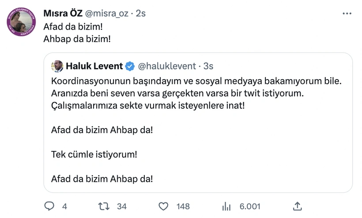Click Haluk Levent's small profile picture

(x=57, y=66)
